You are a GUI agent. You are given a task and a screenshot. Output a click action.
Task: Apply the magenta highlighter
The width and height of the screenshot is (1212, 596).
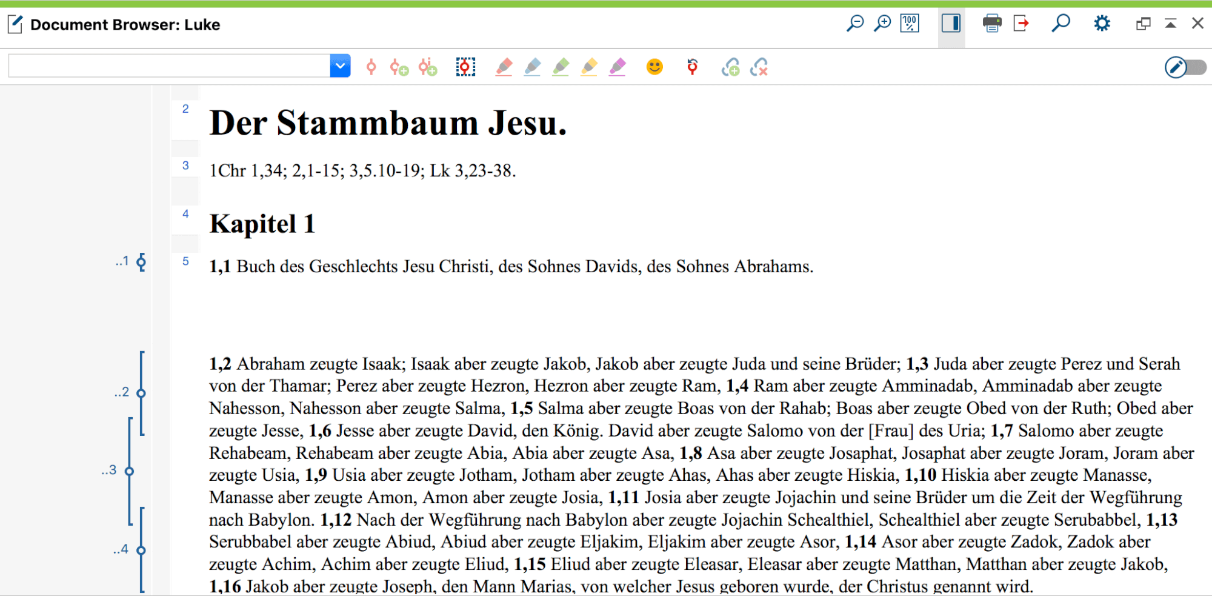pyautogui.click(x=618, y=67)
